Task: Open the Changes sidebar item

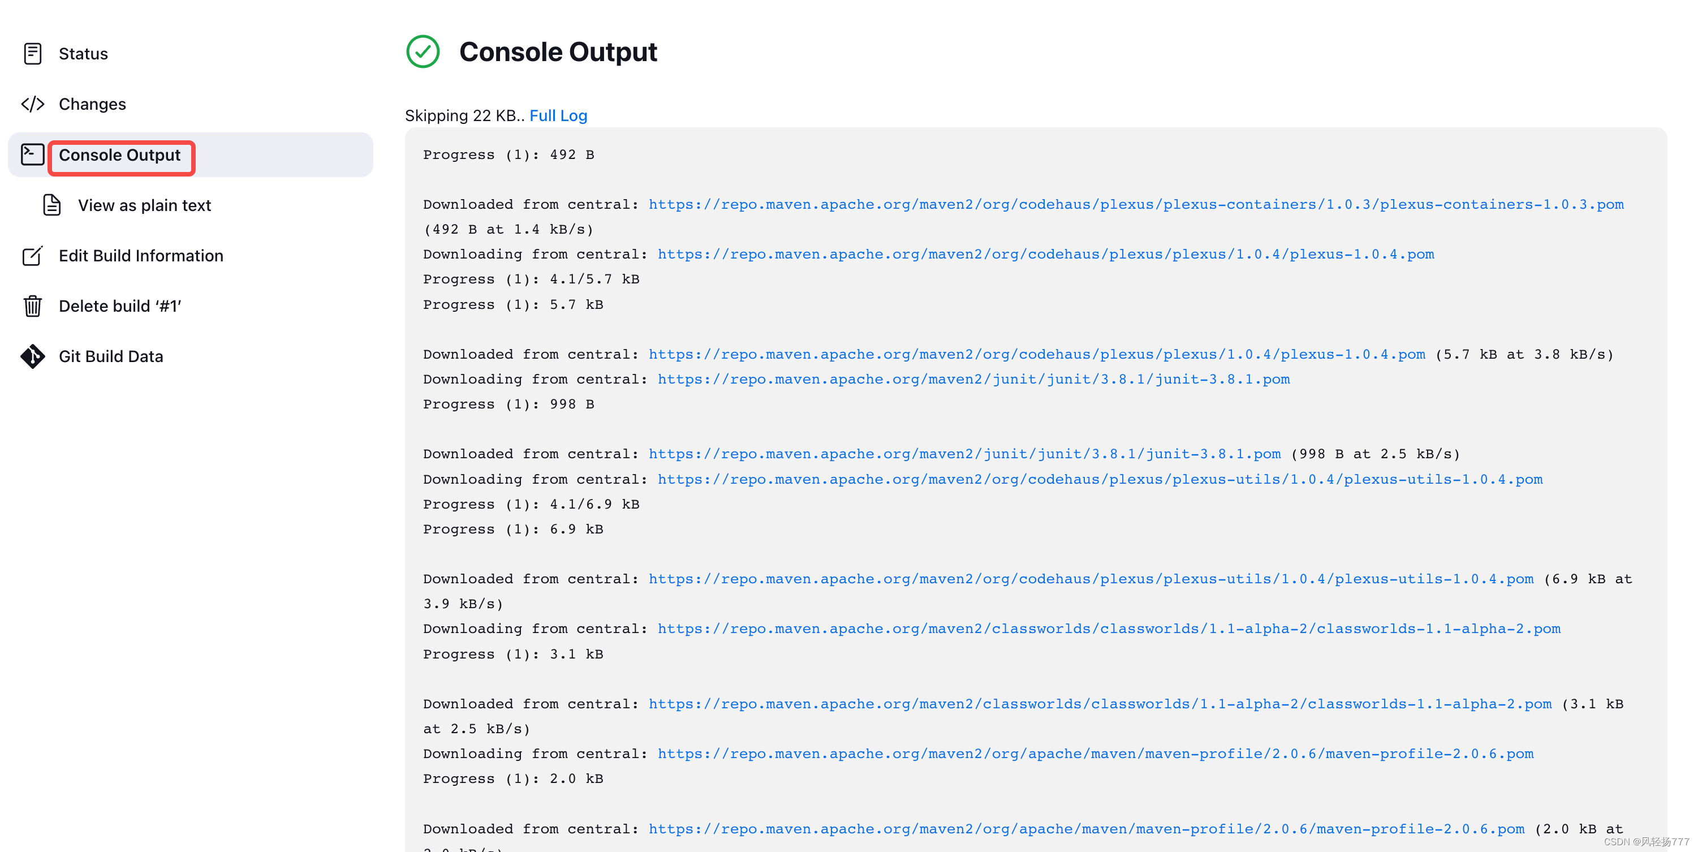Action: (92, 104)
